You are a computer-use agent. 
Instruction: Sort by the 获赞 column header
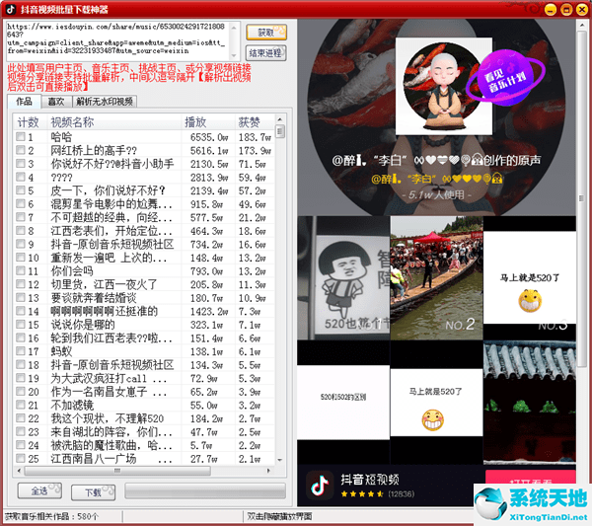tap(255, 122)
